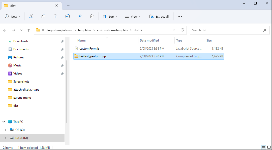Viewport: 272px width, 150px height.
Task: Click Extract all
Action: coord(159,16)
